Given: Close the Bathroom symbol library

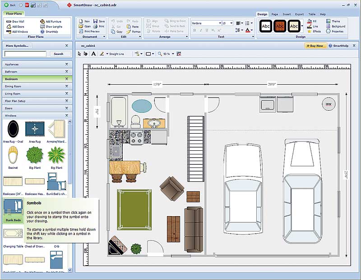Looking at the screenshot, I should [66, 72].
